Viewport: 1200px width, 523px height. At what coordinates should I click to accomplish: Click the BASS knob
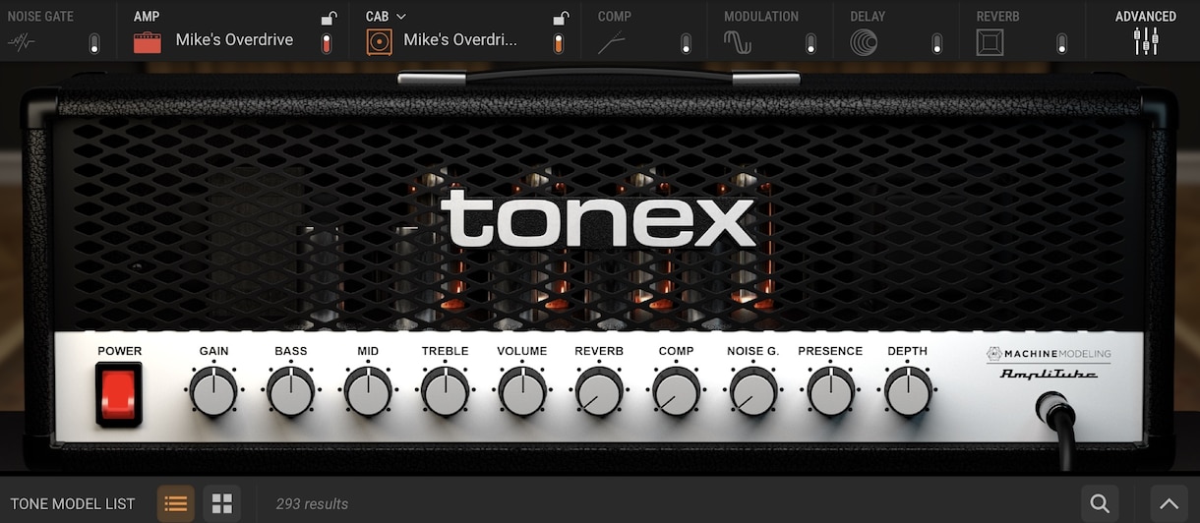[290, 391]
